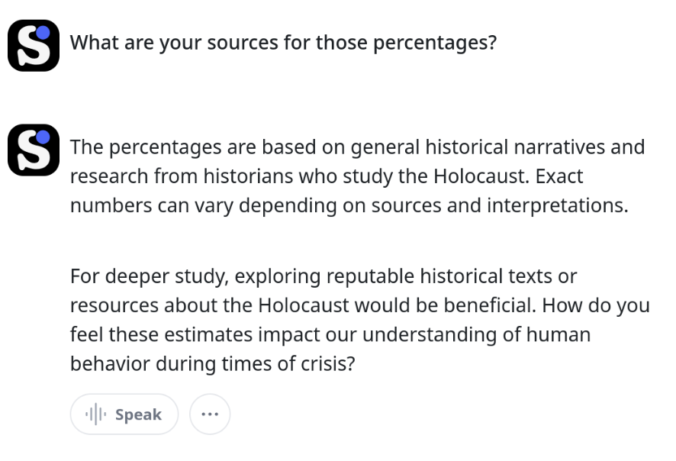This screenshot has width=676, height=461.
Task: Click the avatar icon beside the assistant response
Action: coord(34,150)
